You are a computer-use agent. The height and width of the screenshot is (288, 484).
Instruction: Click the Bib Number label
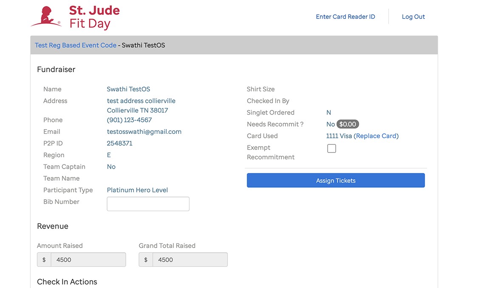(x=61, y=202)
